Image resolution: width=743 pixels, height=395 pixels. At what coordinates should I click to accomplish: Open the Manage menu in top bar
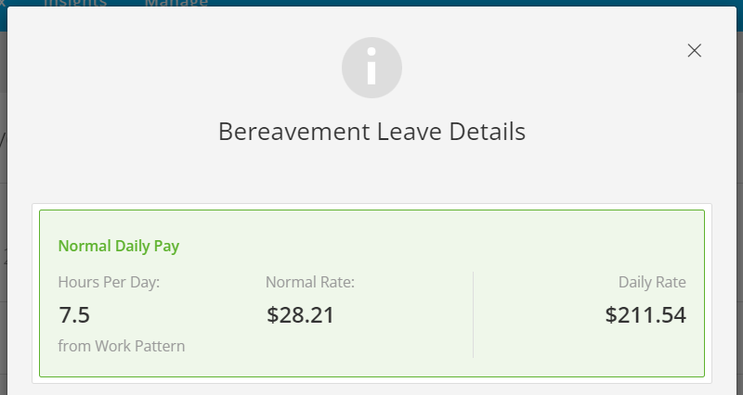click(176, 3)
